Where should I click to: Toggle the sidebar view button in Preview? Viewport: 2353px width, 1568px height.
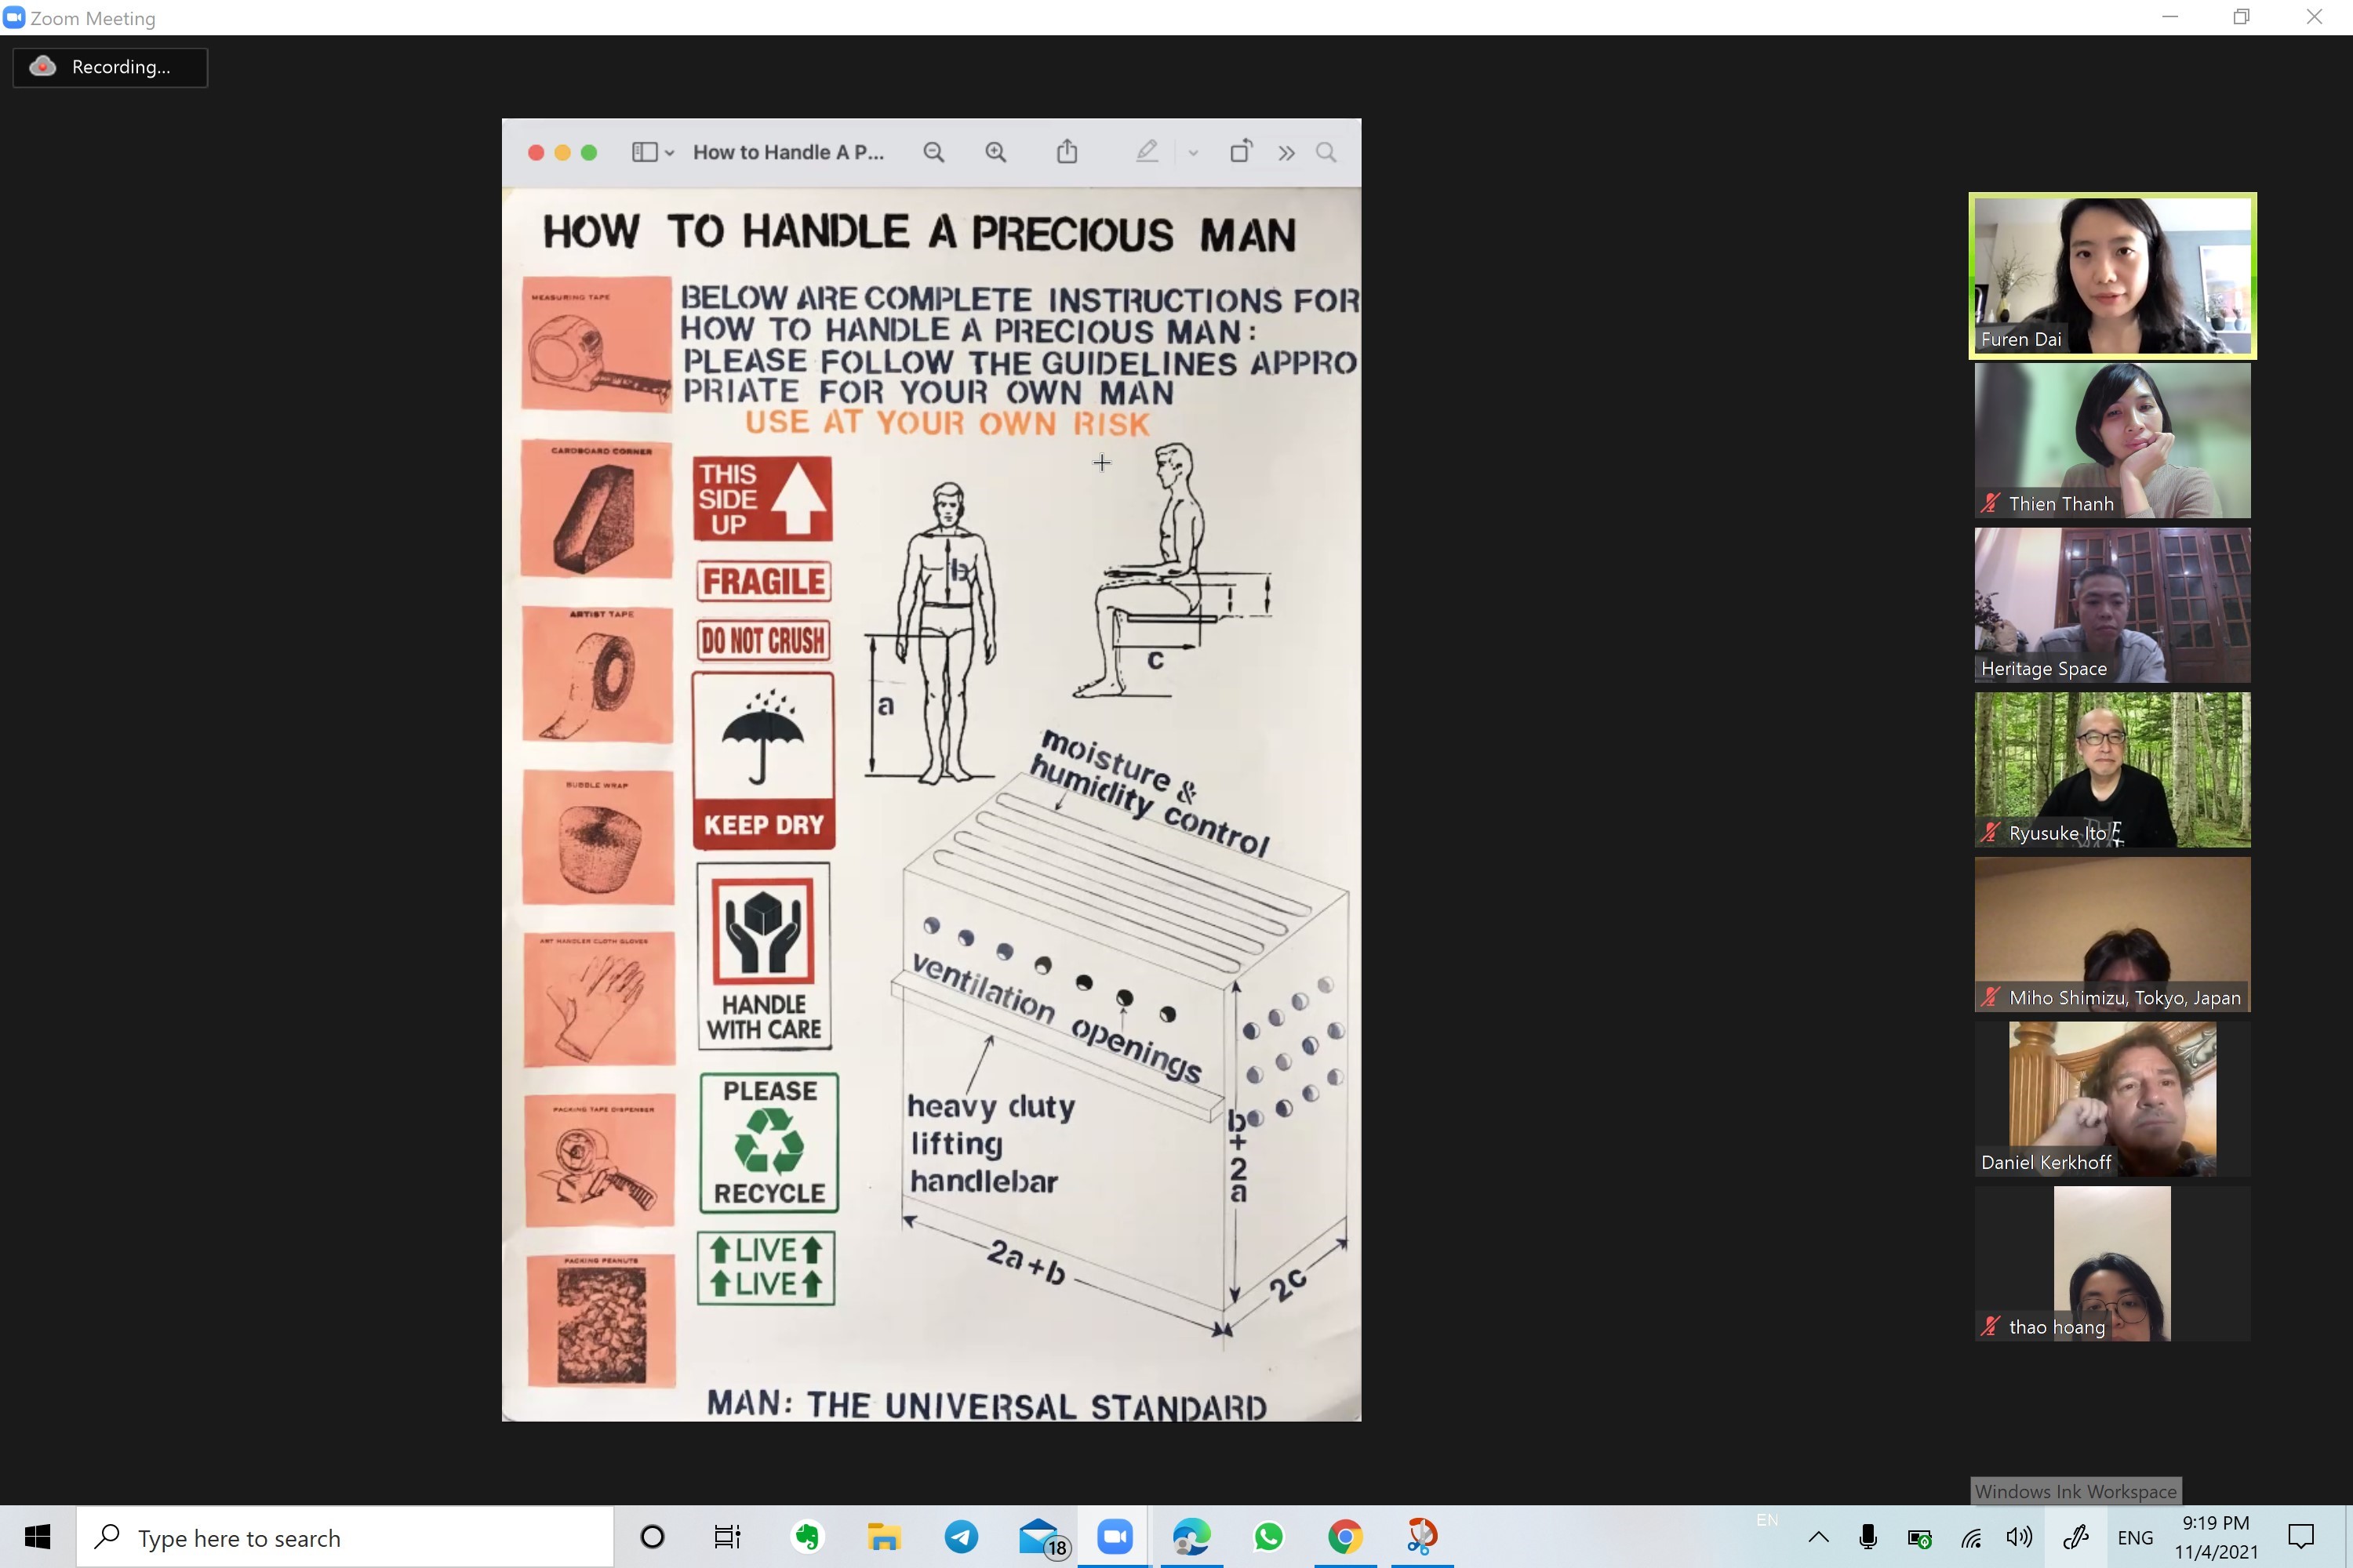pyautogui.click(x=646, y=152)
